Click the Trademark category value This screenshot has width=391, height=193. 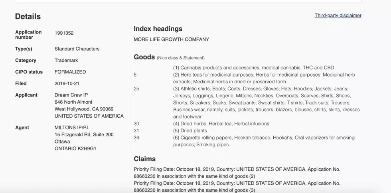point(66,60)
